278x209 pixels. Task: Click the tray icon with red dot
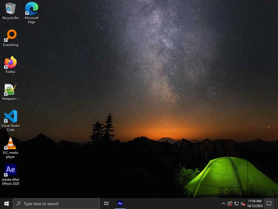coord(230,204)
